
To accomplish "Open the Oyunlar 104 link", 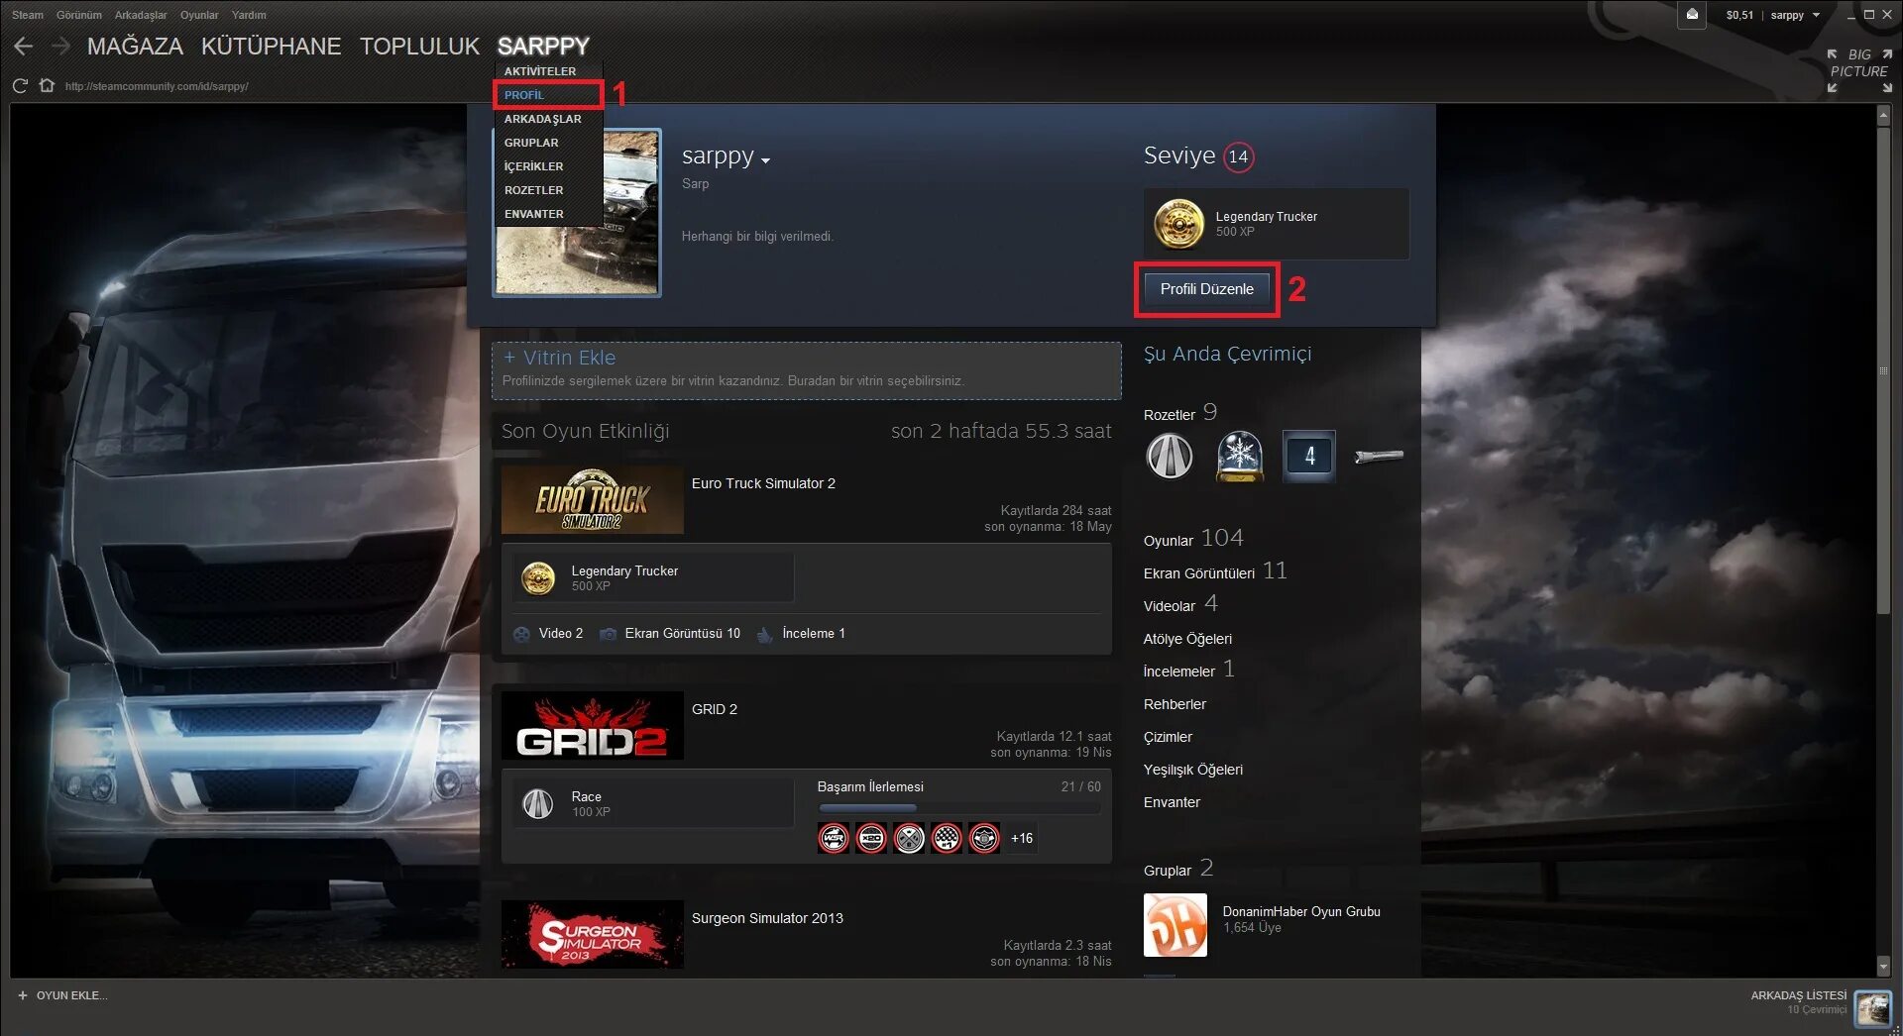I will 1193,538.
